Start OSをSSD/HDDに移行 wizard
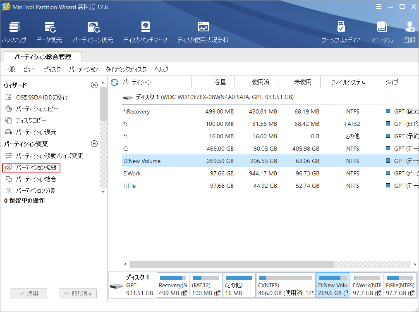The height and width of the screenshot is (312, 419). (37, 97)
